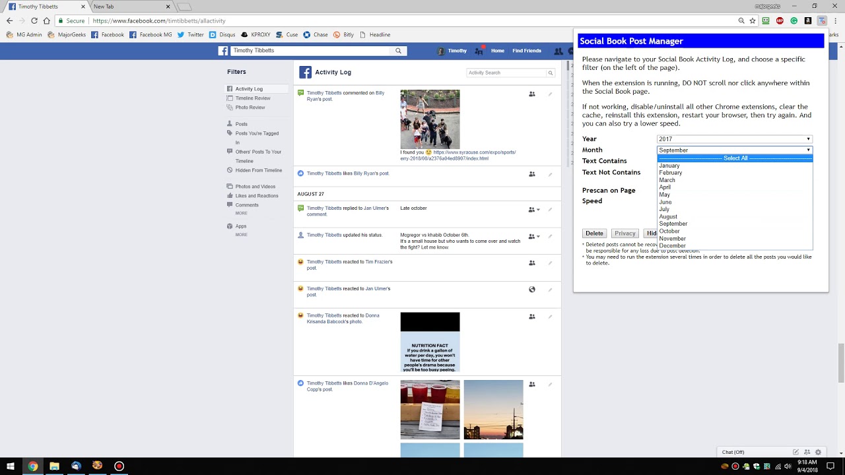This screenshot has width=845, height=475.
Task: Select December from the month list
Action: [735, 245]
